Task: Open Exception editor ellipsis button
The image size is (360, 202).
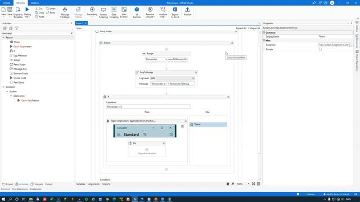Action: click(351, 45)
